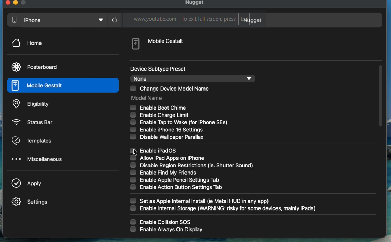Open the Home page label
391x242 pixels.
coord(34,43)
